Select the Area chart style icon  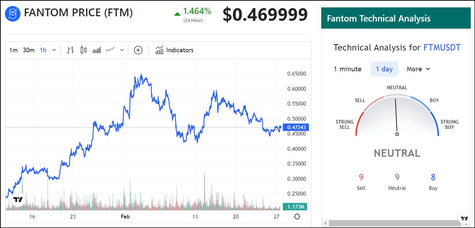97,50
